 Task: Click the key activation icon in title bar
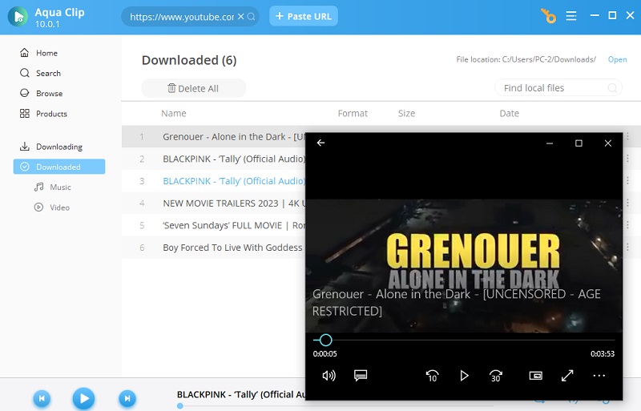click(548, 16)
